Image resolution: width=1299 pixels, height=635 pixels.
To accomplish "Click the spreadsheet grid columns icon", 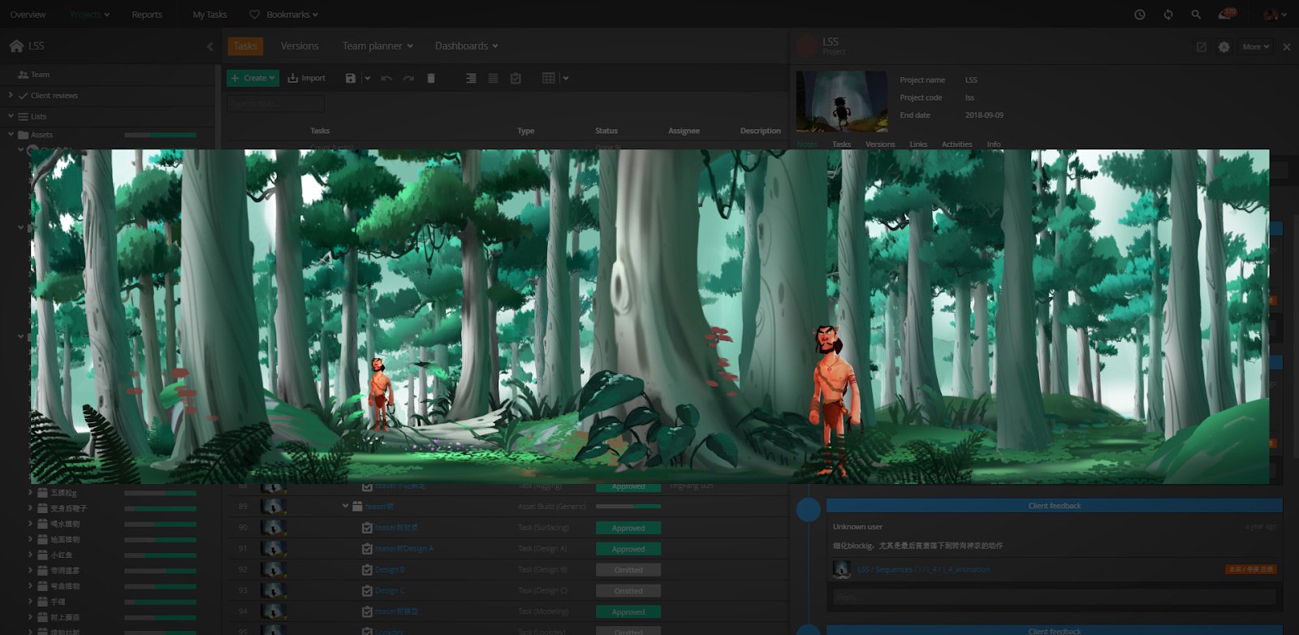I will tap(549, 78).
